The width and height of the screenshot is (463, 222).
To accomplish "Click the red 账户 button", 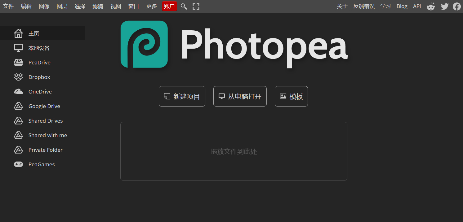I will pyautogui.click(x=169, y=6).
